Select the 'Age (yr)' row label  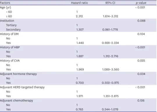point(6,8)
